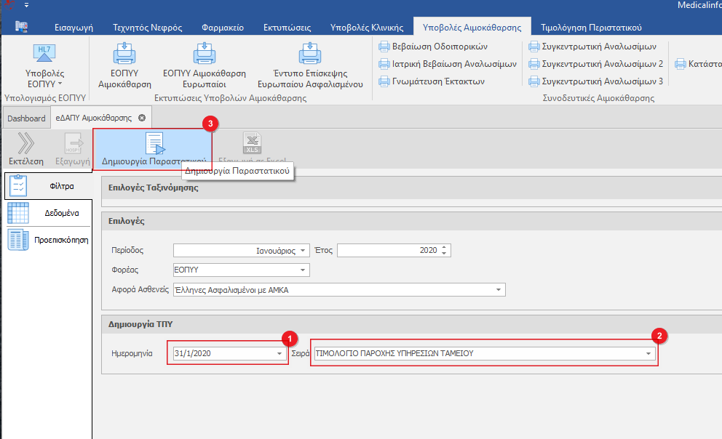Open Έντυπο Επίσκεψης Ευρωπαίου Ασφαλισμένου
Viewport: 722px width, 439px height.
tap(310, 55)
